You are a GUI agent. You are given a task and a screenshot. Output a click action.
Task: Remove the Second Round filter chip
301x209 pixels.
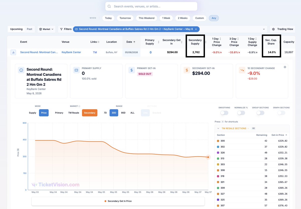point(196,29)
